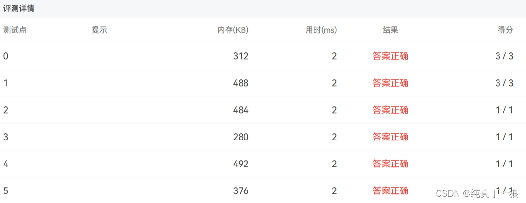Screen dimensions: 526x203
Task: Click the 得分 column header
Action: pyautogui.click(x=505, y=30)
